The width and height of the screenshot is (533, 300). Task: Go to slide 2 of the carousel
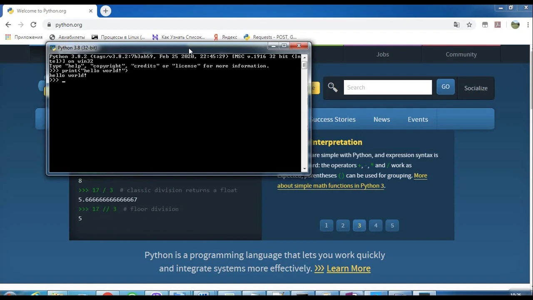coord(343,225)
